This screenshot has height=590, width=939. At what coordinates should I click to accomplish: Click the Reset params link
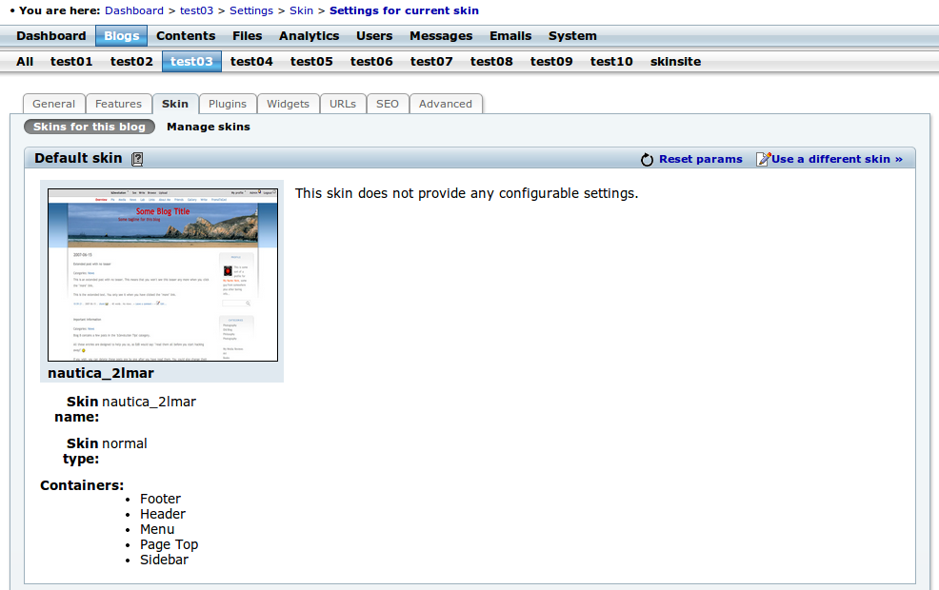[701, 159]
